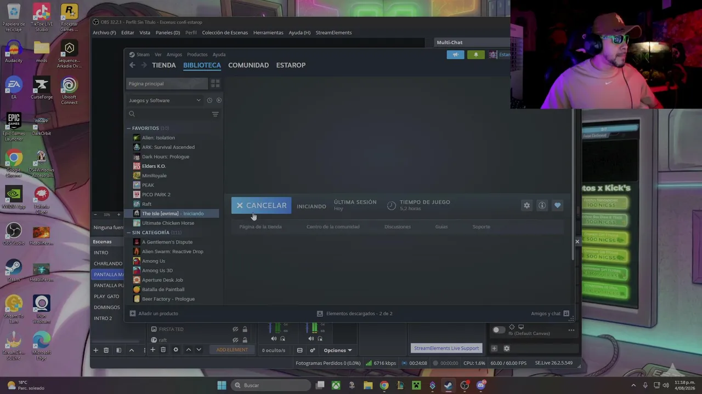Open OBS source properties gear
This screenshot has width=702, height=394.
175,350
